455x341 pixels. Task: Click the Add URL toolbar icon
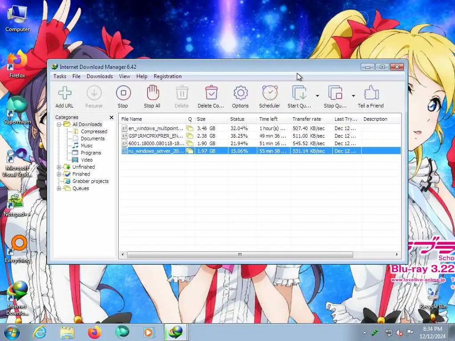64,93
